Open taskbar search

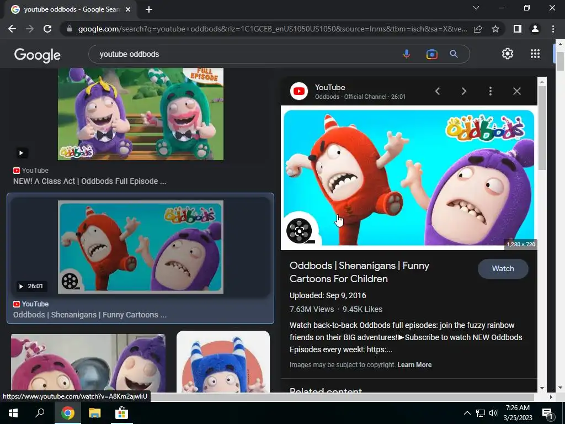click(40, 413)
